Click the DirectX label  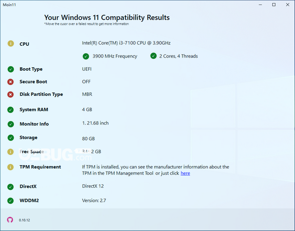(28, 186)
